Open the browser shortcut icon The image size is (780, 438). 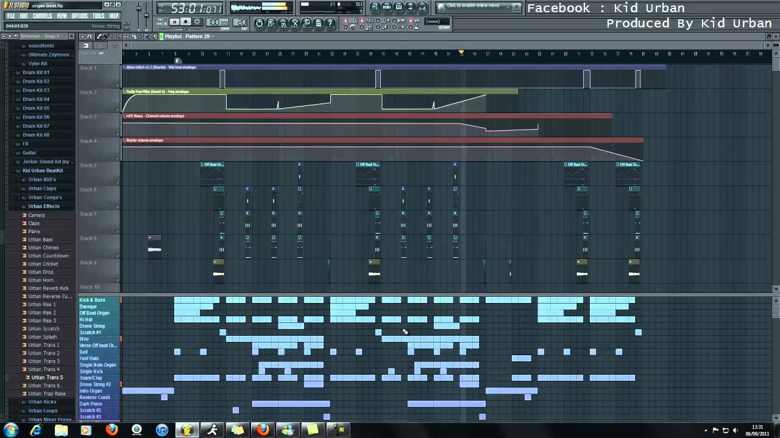[x=410, y=7]
